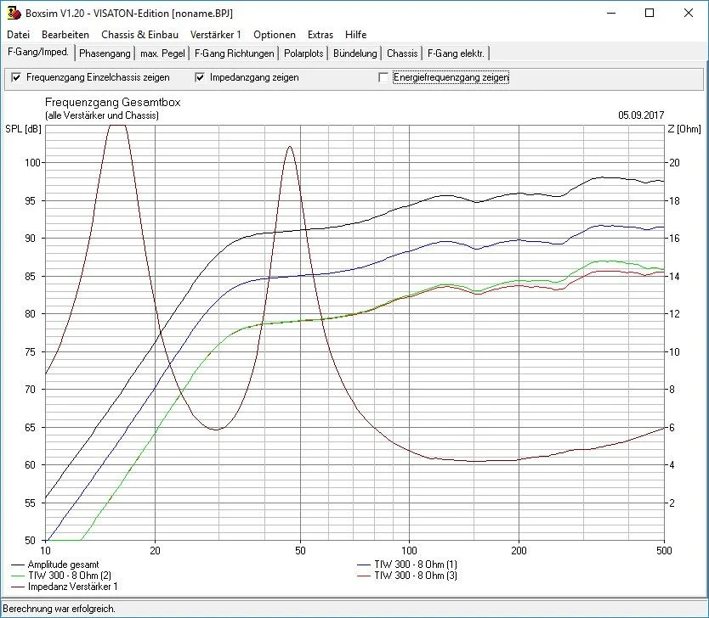Open the Optionen menu
This screenshot has width=709, height=618.
coord(275,35)
